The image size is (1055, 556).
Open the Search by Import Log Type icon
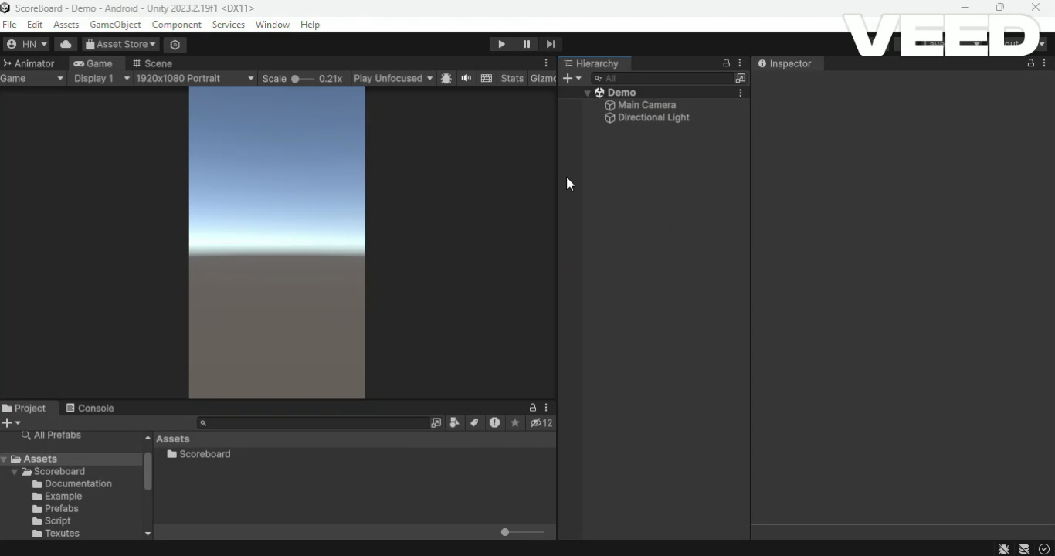coord(494,422)
